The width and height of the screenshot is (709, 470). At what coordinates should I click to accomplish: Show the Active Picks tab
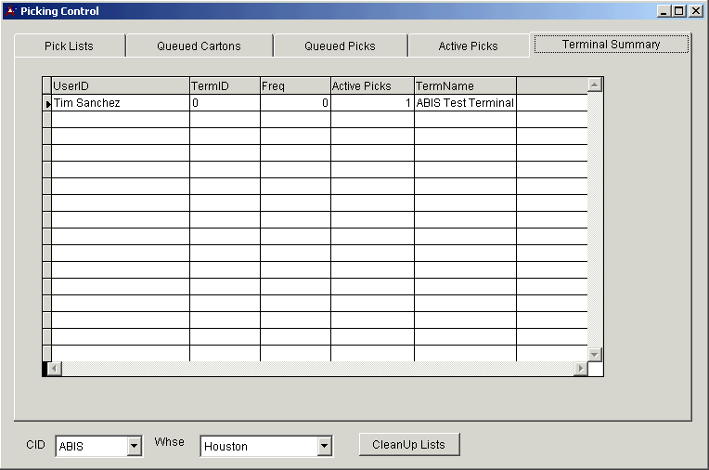tap(468, 46)
